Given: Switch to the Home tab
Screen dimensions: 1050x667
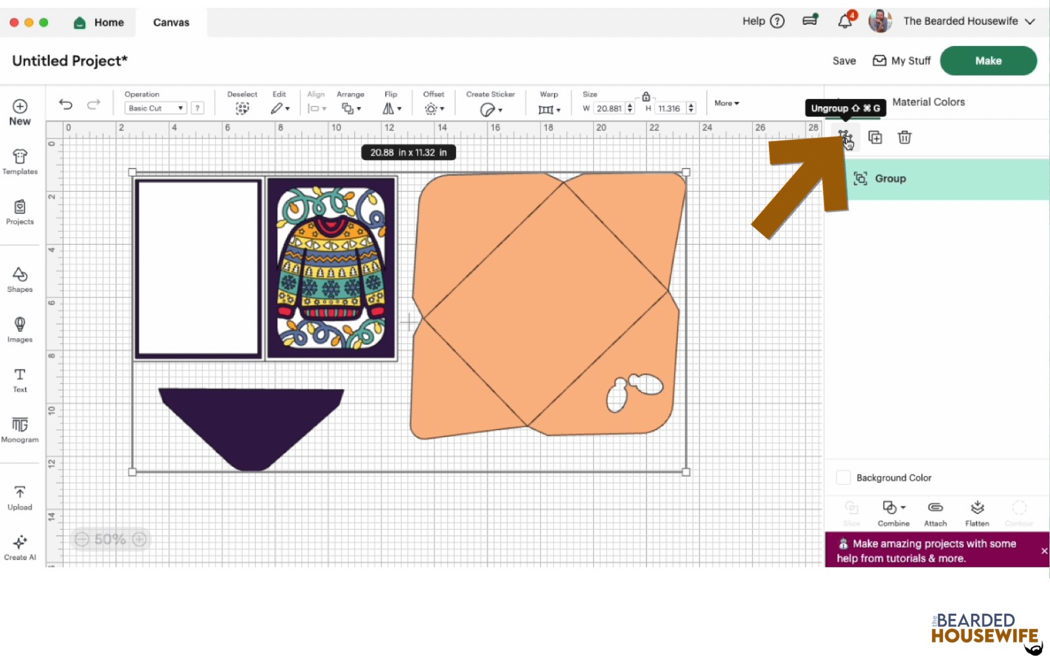Looking at the screenshot, I should [99, 22].
